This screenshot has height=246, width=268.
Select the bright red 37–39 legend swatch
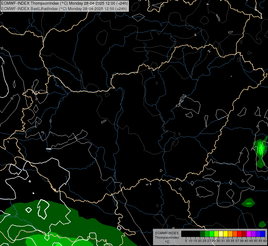pyautogui.click(x=240, y=234)
